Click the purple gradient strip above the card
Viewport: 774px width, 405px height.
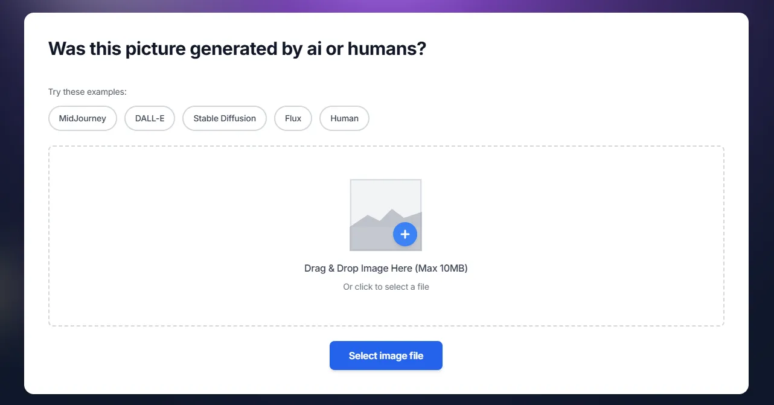[386, 6]
